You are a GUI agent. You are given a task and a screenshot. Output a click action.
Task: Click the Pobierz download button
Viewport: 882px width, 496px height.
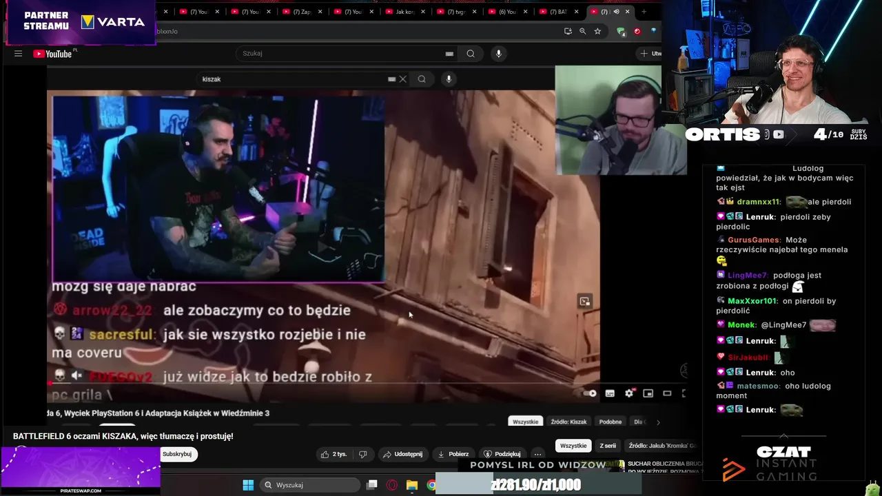point(453,454)
